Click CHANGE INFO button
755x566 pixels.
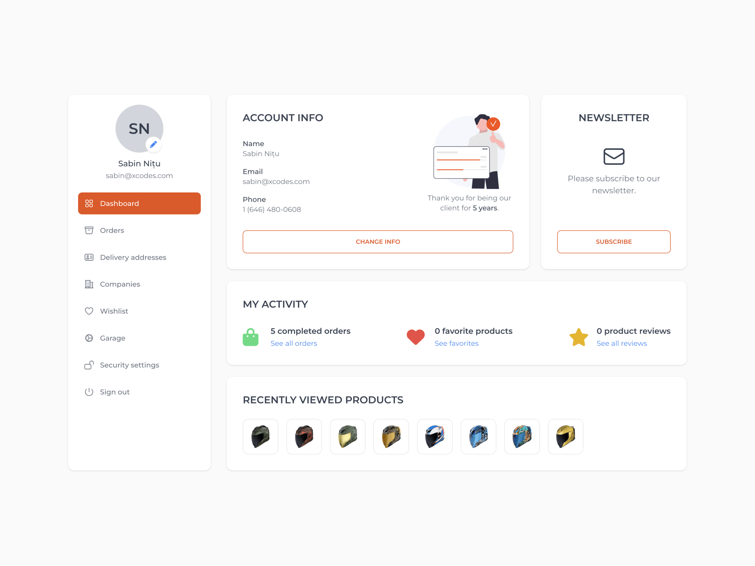378,241
